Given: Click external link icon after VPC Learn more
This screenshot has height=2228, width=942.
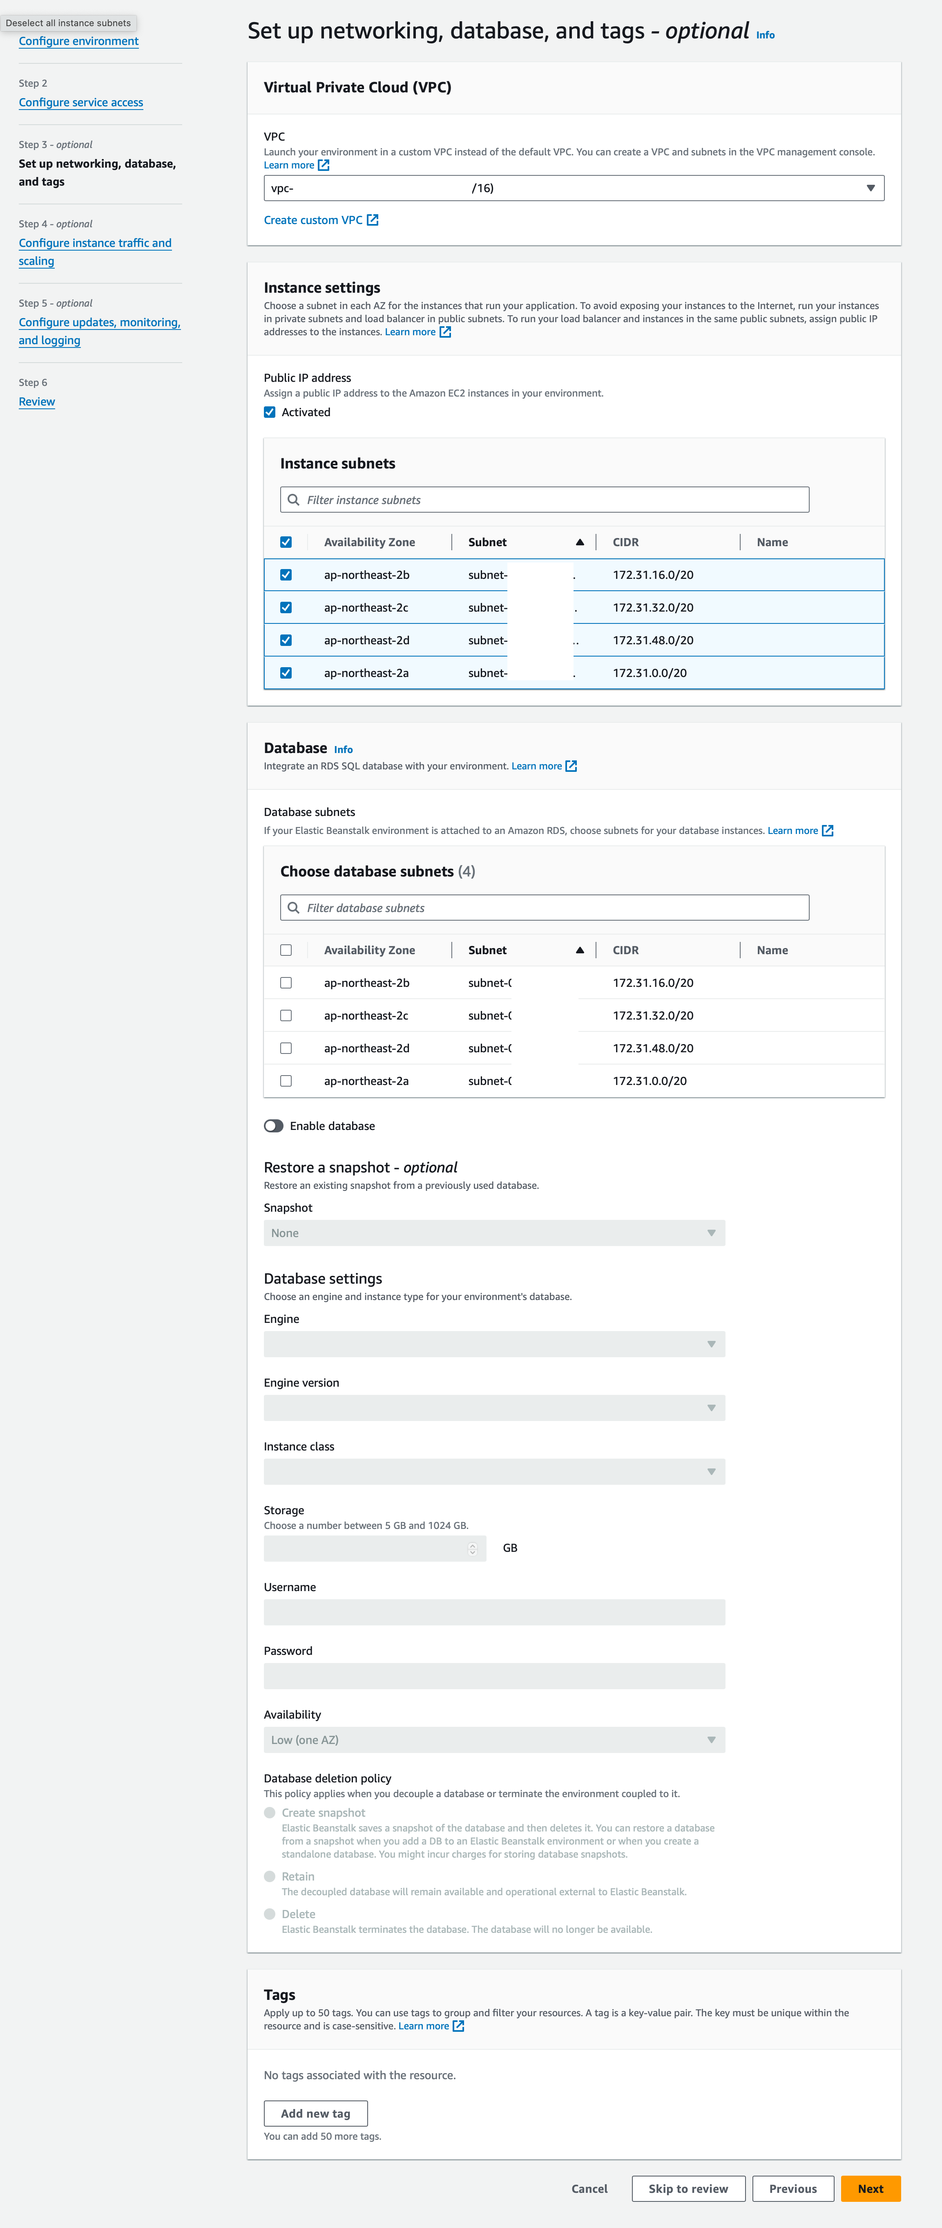Looking at the screenshot, I should [324, 165].
